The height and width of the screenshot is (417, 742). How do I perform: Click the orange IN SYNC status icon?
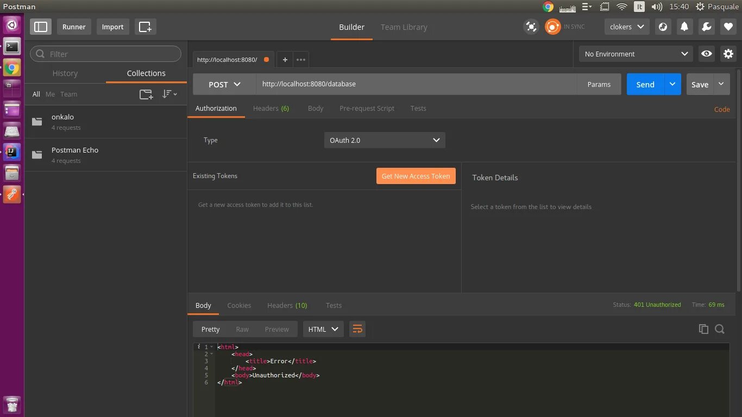553,27
